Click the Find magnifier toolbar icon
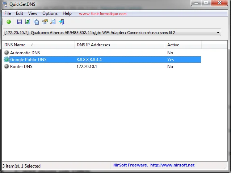Screen dimensions: 231x173 [53, 22]
